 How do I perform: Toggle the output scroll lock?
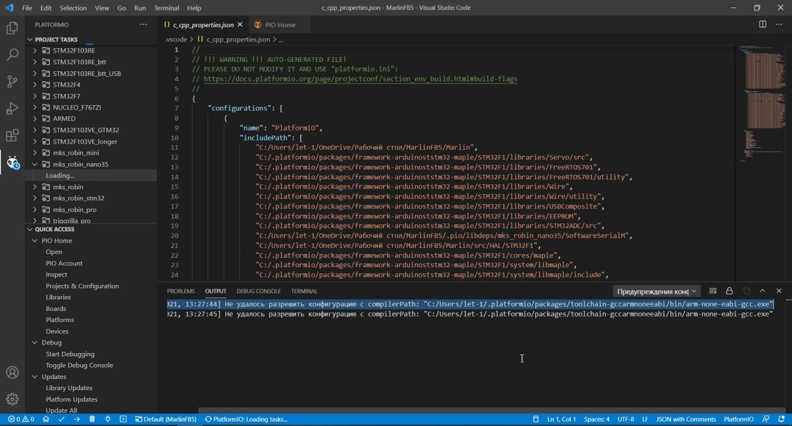(730, 291)
